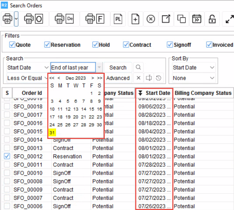The height and width of the screenshot is (210, 234).
Task: Click the padlock unlock icon
Action: tap(212, 19)
